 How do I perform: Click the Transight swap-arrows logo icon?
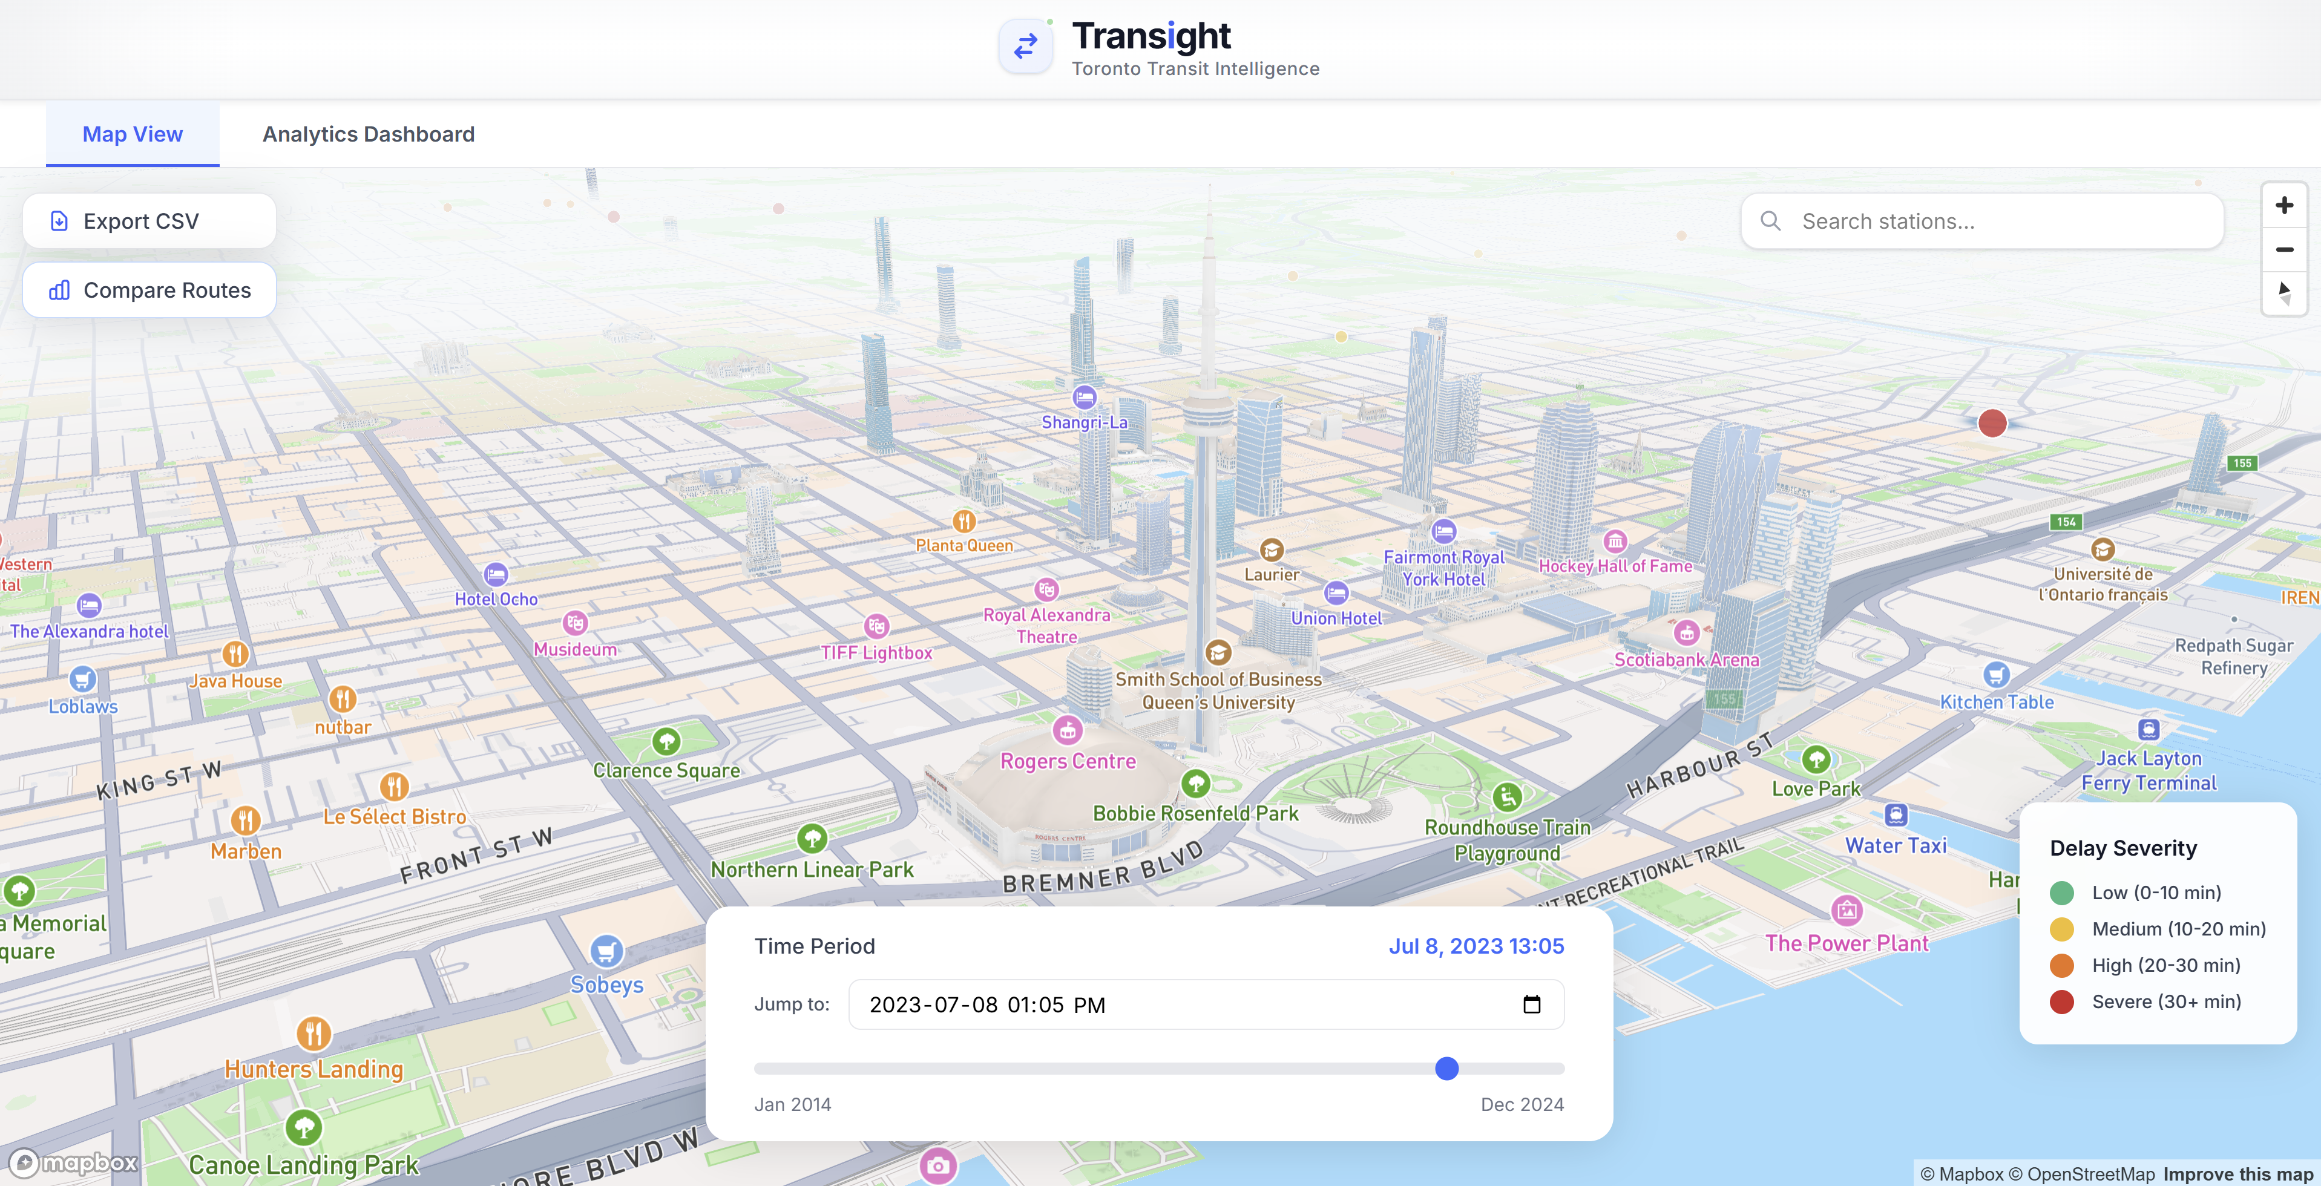1025,46
